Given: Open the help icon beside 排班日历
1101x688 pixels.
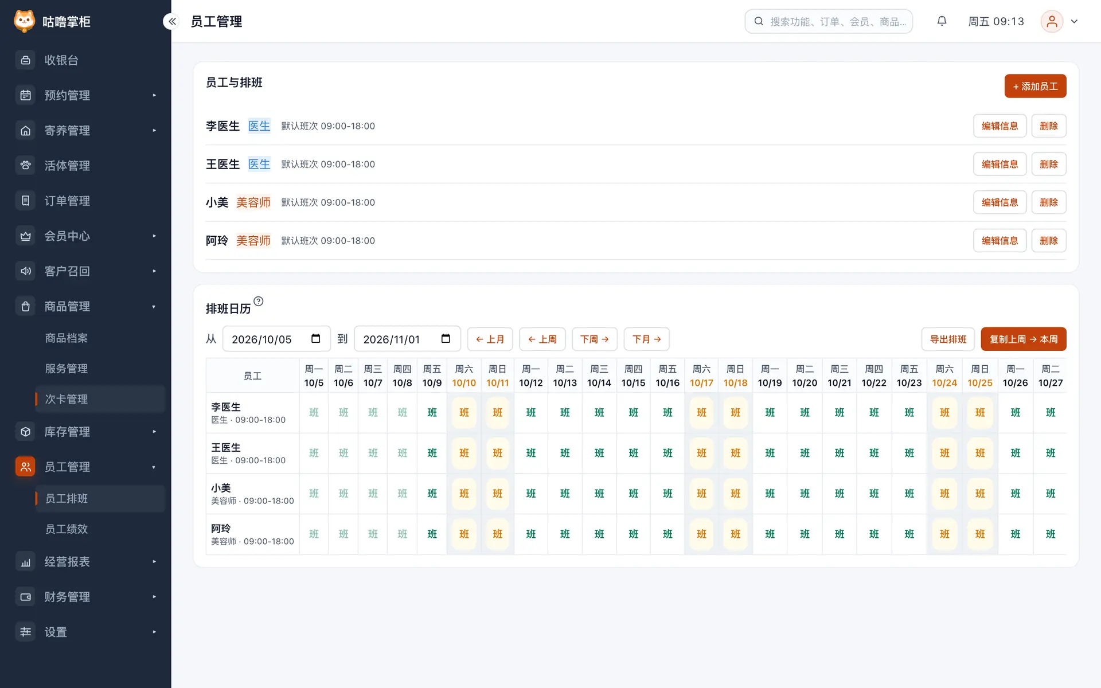Looking at the screenshot, I should (x=259, y=301).
